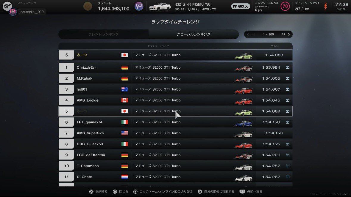Open replay icon for holl01
351x197 pixels.
[287, 89]
